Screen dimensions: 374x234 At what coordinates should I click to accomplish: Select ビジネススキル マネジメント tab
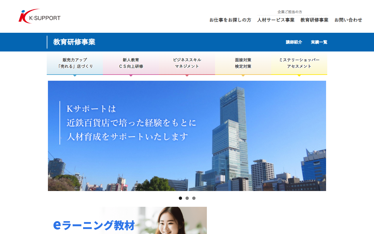tap(187, 63)
